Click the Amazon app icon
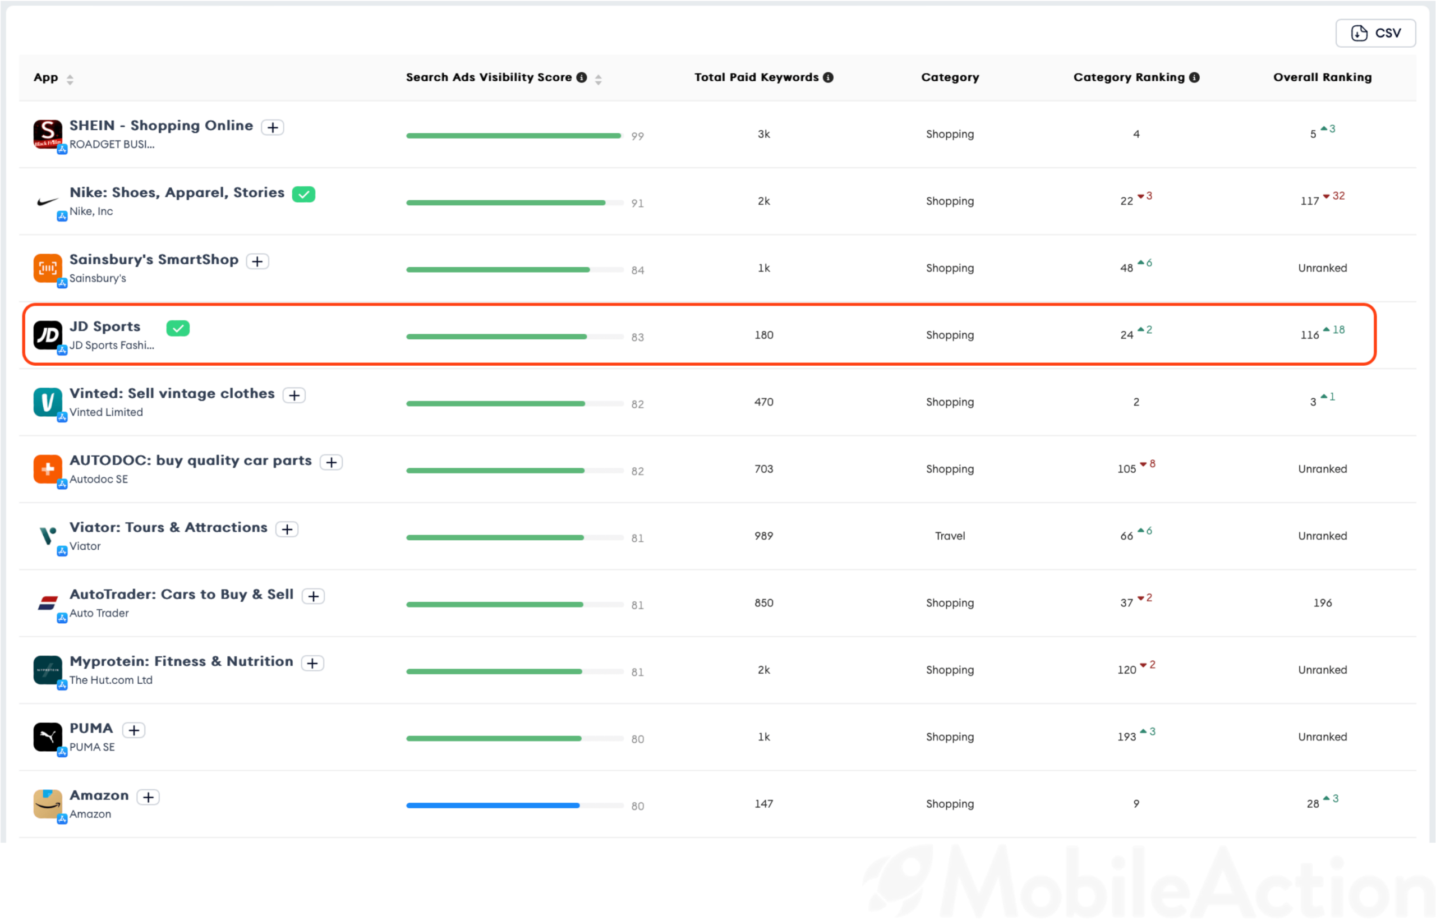 click(48, 803)
